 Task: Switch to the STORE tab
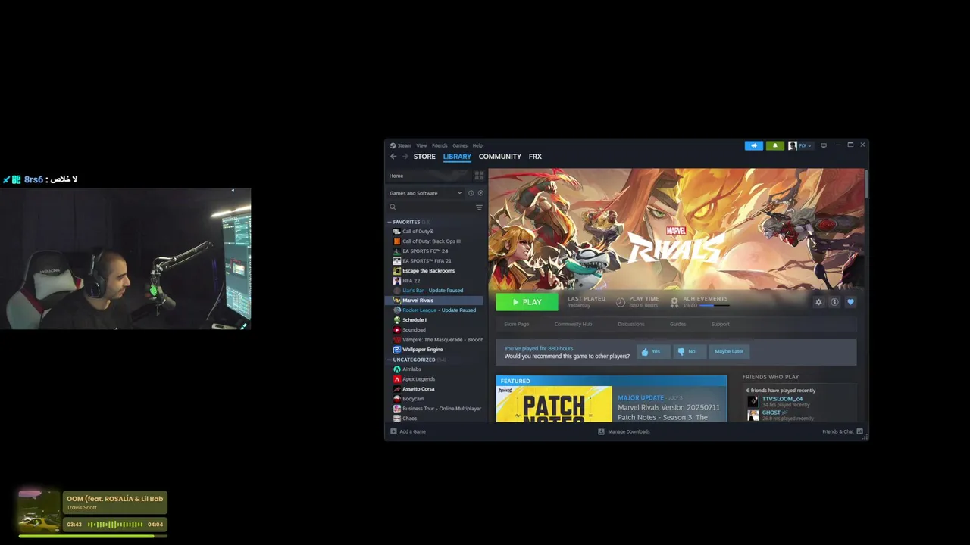424,157
